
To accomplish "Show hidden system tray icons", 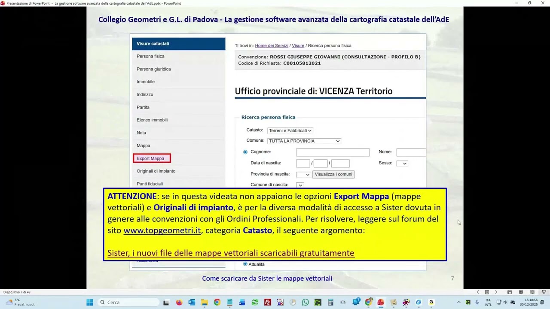I will (458, 302).
